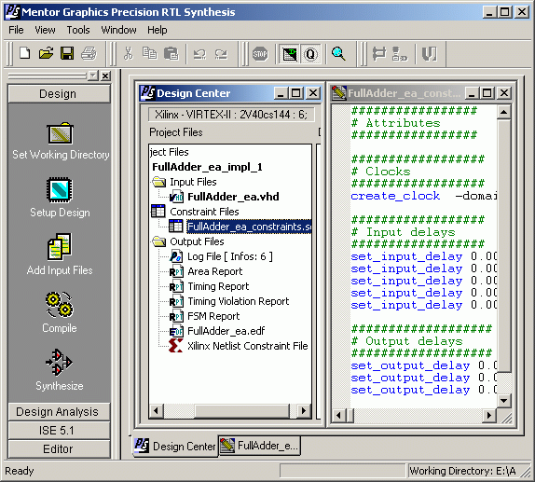Screen dimensions: 535x482
Task: Click project tree horizontal scrollbar thumb
Action: [242, 410]
